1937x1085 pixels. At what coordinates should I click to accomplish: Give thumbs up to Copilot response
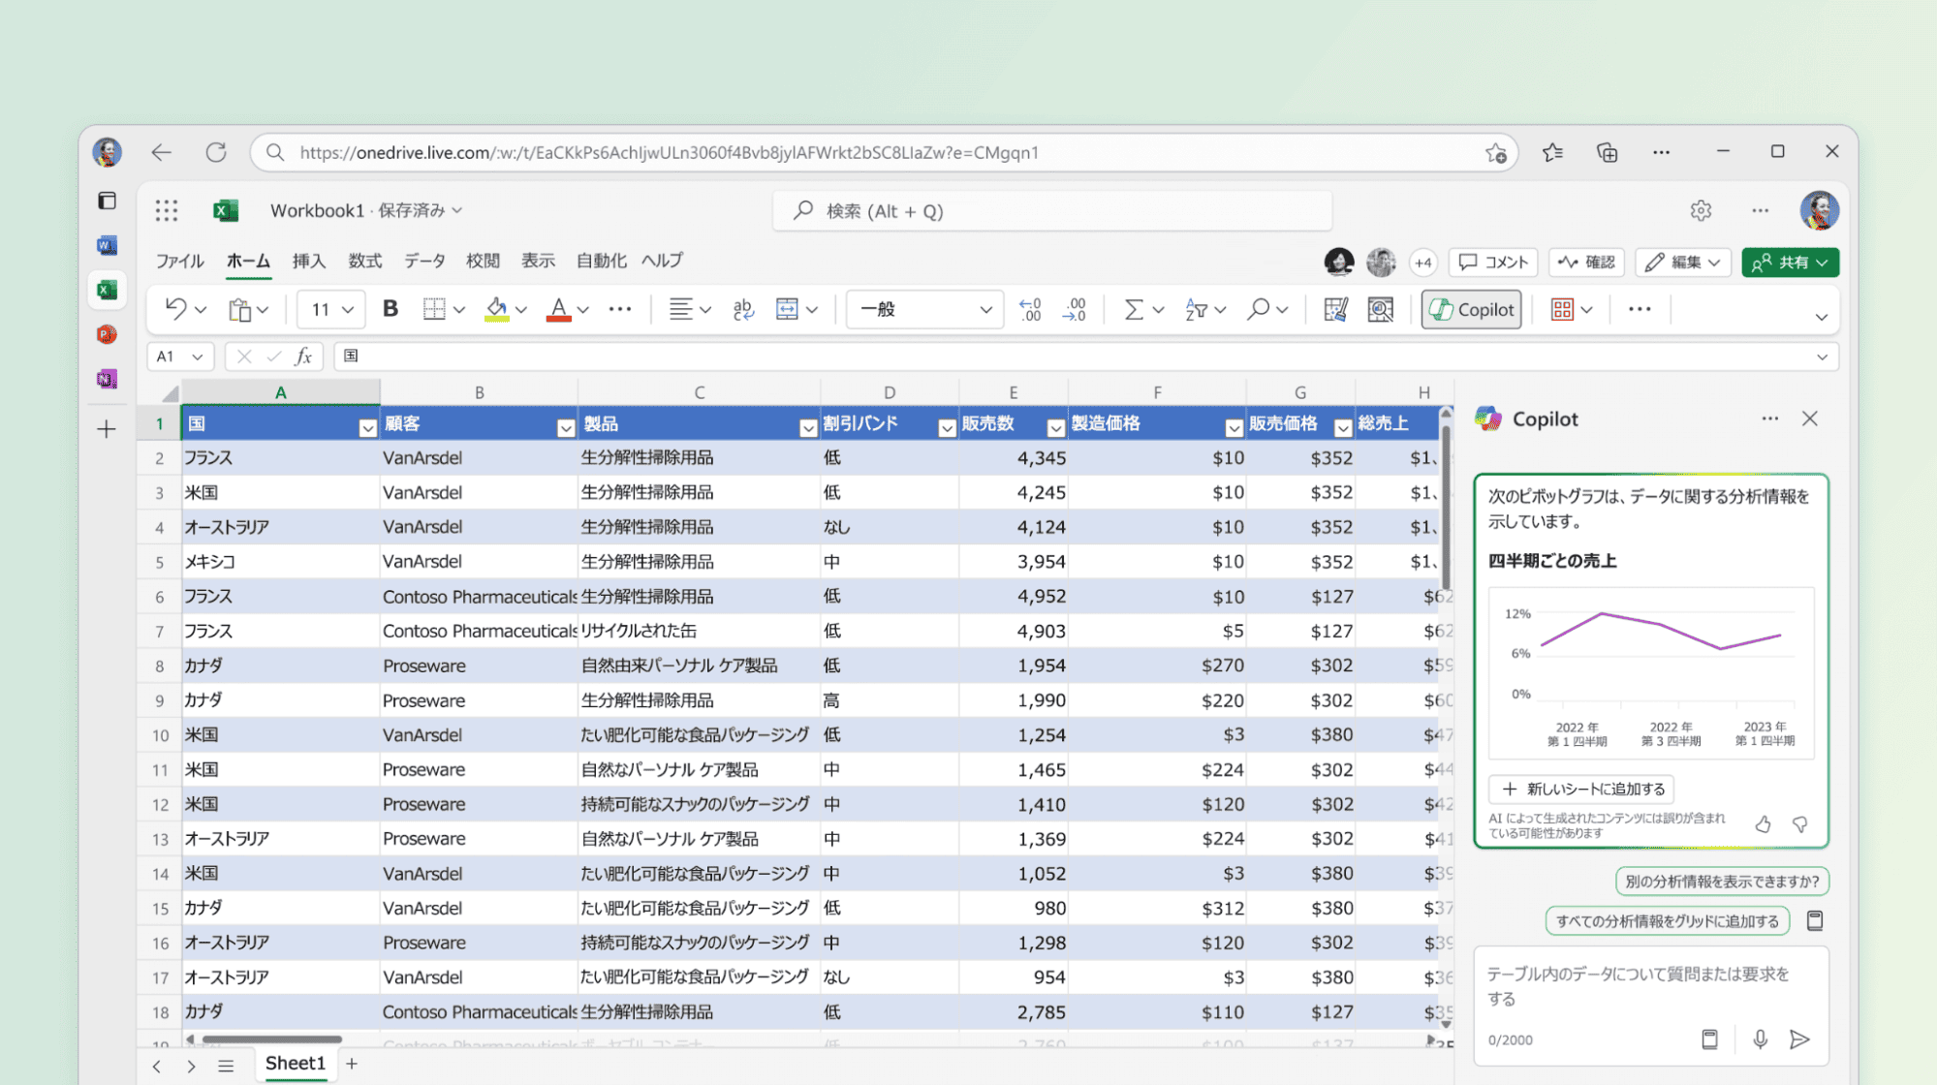[1763, 824]
